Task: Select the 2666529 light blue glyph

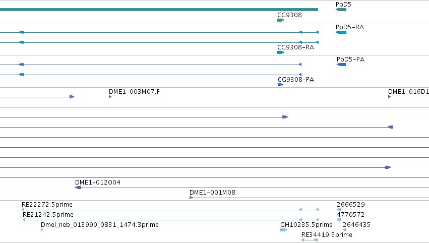Action: click(x=339, y=210)
